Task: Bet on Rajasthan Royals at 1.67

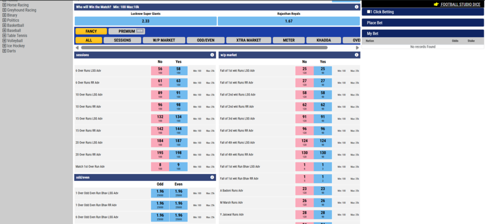Action: pos(289,21)
